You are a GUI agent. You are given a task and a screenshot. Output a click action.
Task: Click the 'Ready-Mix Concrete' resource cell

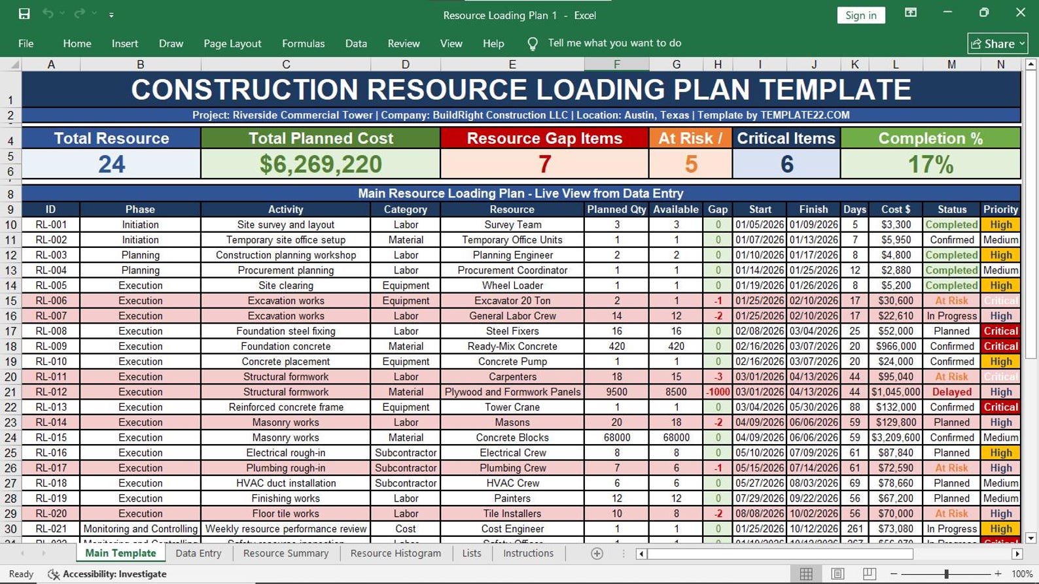click(x=512, y=346)
